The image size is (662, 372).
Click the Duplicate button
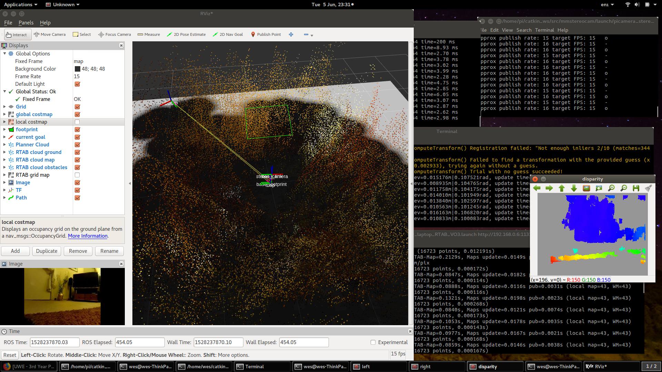pyautogui.click(x=47, y=251)
